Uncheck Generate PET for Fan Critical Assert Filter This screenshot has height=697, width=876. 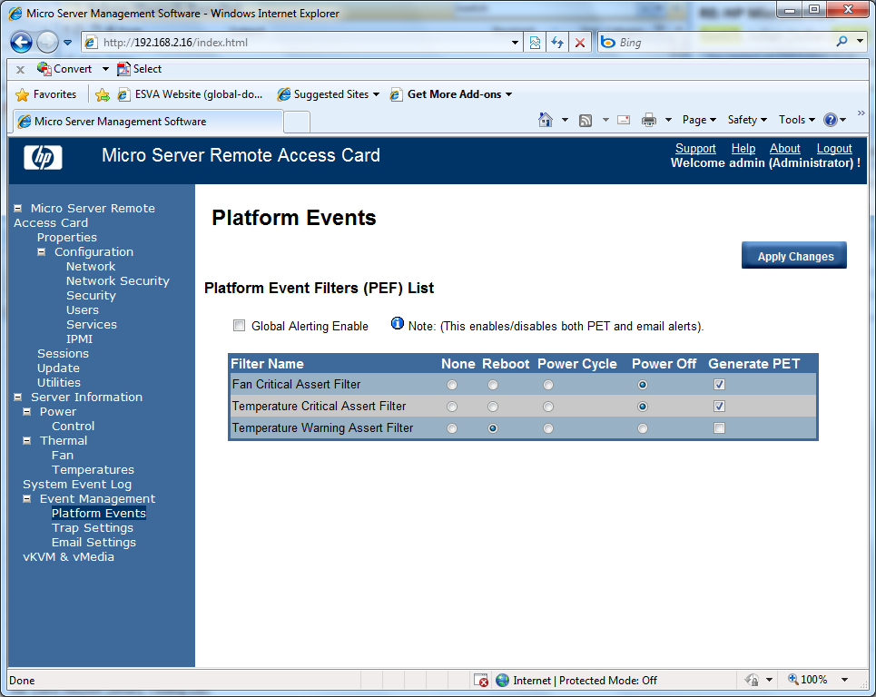click(719, 384)
